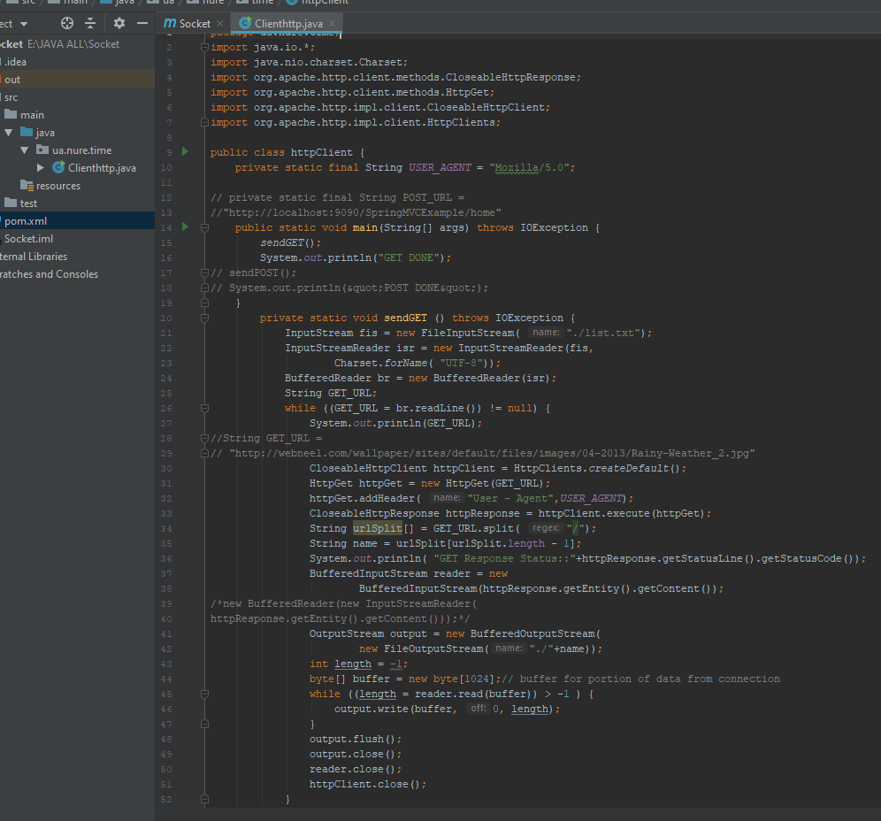Click the httpClient breadcrumb at top
Screen dimensions: 881x821
(x=325, y=3)
